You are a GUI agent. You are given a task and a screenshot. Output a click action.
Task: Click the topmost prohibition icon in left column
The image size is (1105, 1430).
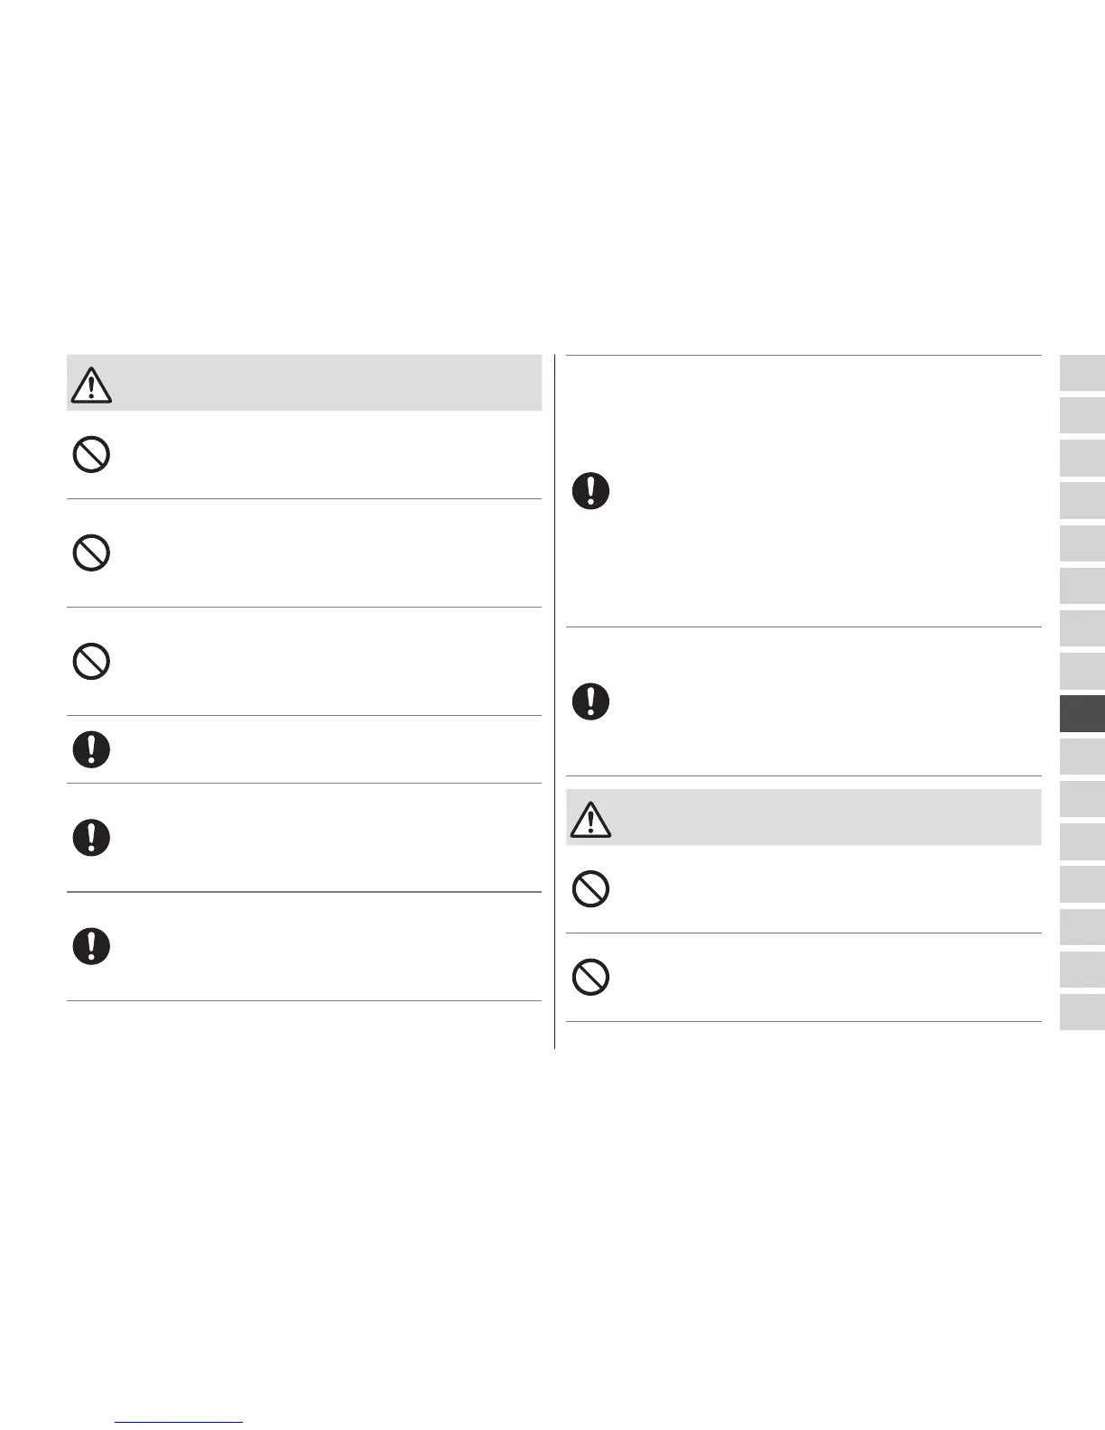91,454
